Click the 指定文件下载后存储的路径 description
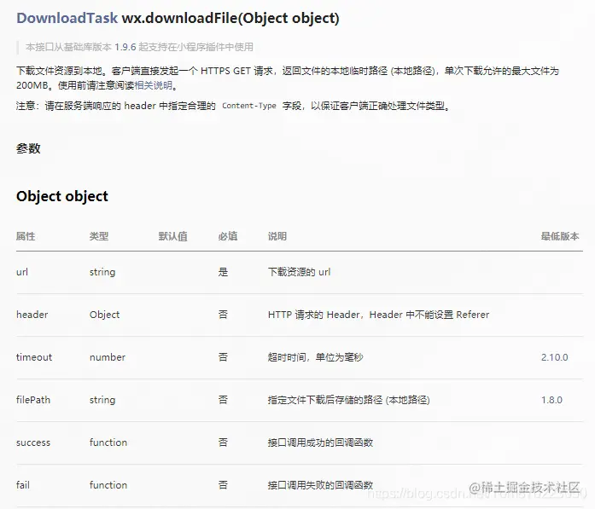Viewport: 595px width, 509px height. tap(349, 400)
